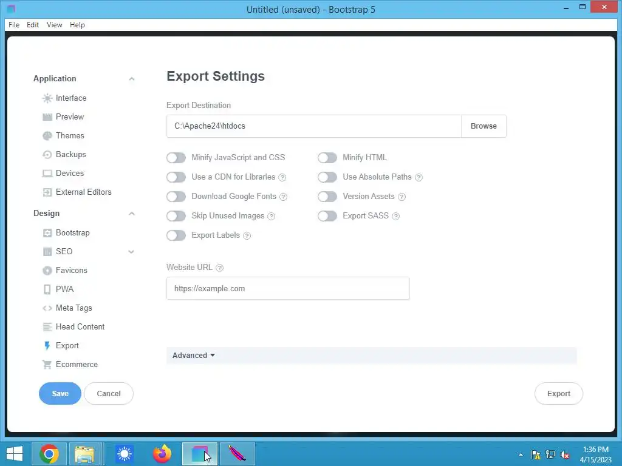Click the blue Save button

click(x=60, y=393)
